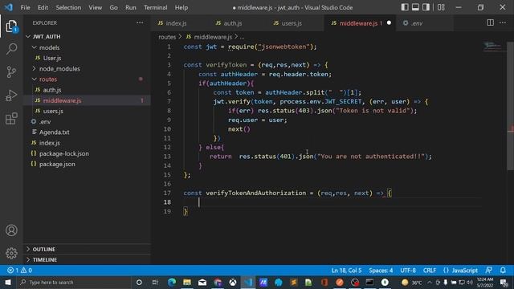Click the editor minimap

[x=494, y=46]
